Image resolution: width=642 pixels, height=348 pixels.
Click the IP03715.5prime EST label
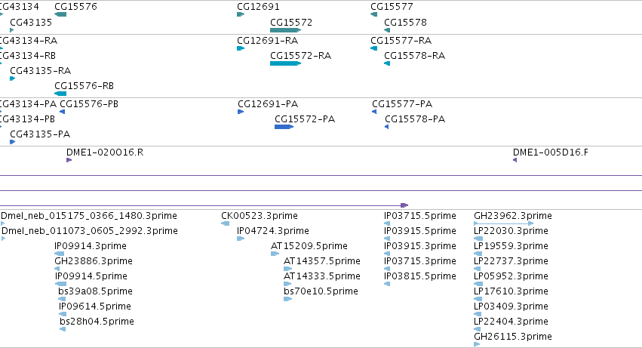(419, 216)
